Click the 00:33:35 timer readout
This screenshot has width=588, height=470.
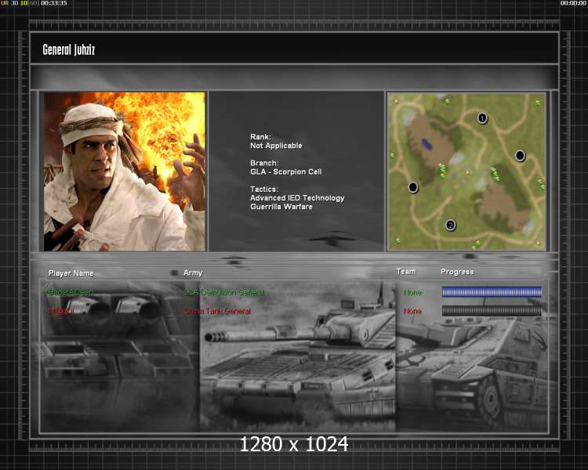tap(54, 3)
